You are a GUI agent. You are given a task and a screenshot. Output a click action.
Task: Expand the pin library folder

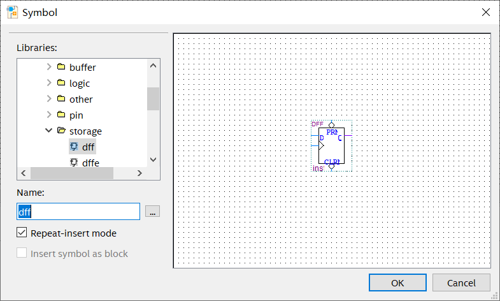click(x=49, y=115)
